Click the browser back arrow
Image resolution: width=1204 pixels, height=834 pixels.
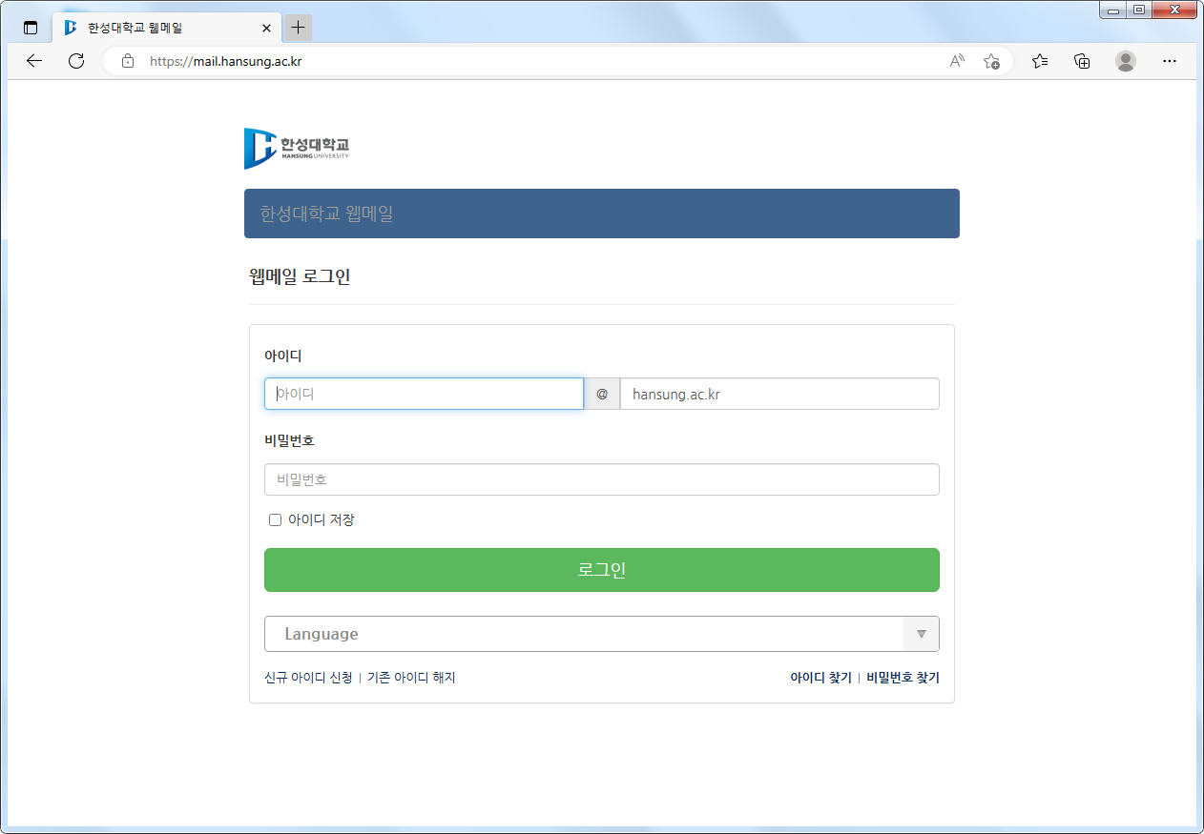(34, 61)
